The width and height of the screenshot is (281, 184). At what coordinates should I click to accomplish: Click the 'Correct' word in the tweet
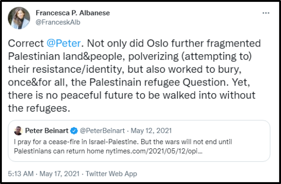click(x=26, y=43)
